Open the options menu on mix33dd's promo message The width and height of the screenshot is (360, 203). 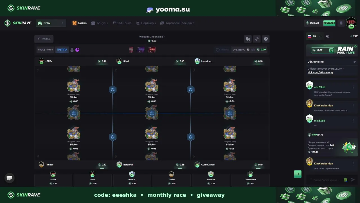point(353,87)
